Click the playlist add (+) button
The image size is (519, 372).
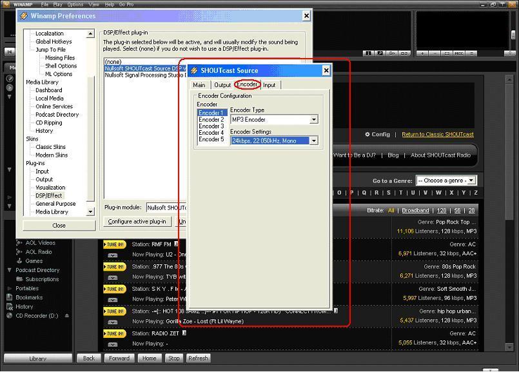(422, 54)
